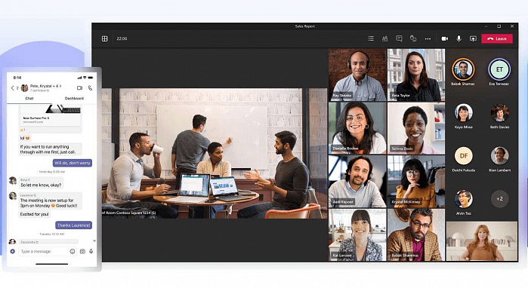The image size is (528, 288).
Task: Open the meeting agenda list icon
Action: (371, 38)
